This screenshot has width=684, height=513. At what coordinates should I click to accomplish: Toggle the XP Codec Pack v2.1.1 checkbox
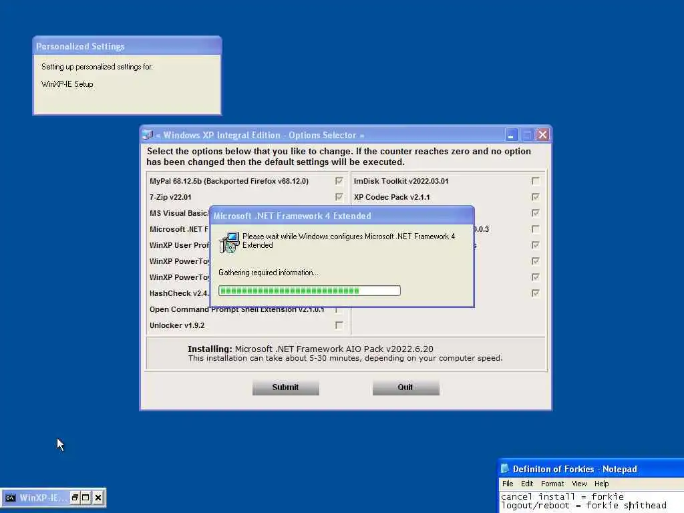click(535, 197)
